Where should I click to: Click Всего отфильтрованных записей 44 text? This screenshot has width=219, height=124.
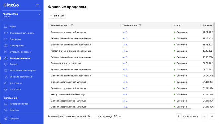point(69,116)
